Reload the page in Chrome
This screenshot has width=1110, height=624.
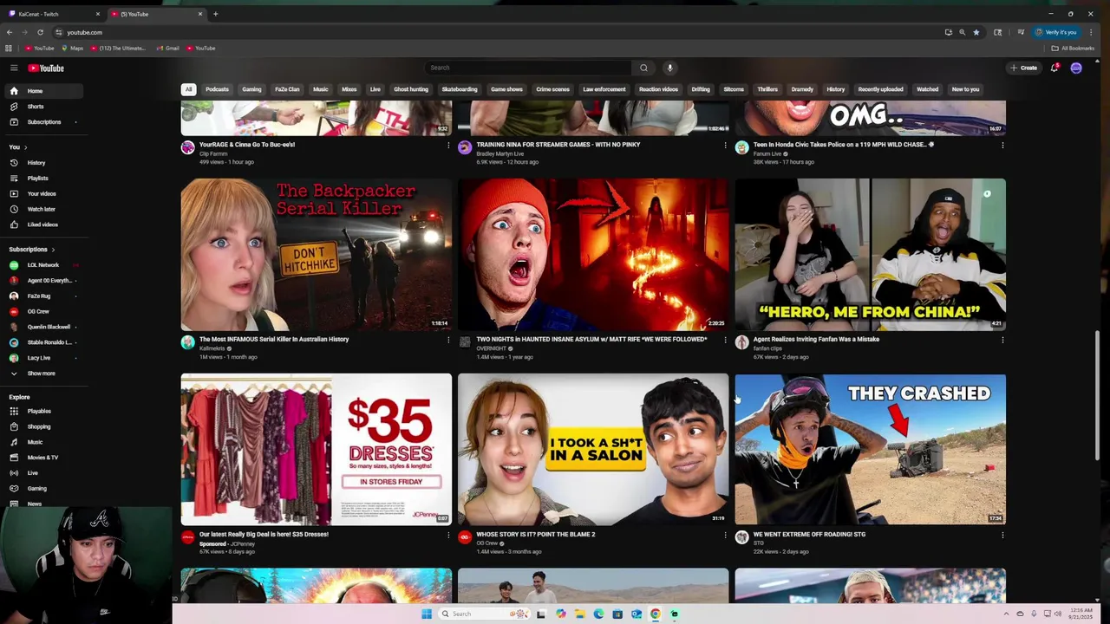coord(40,32)
